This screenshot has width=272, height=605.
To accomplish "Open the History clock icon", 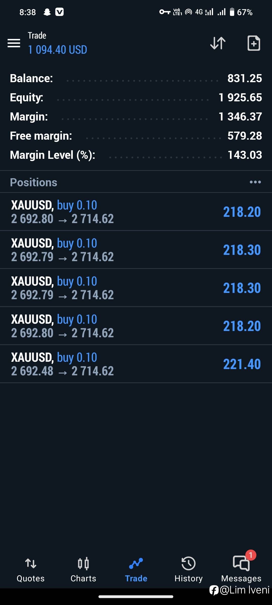I will coord(189,564).
